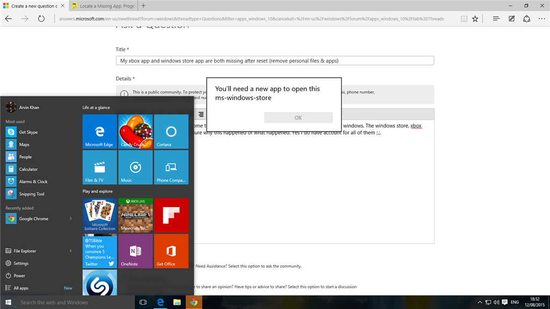Viewport: 550px width, 309px height.
Task: Click the Windows Start button
Action: pos(9,303)
